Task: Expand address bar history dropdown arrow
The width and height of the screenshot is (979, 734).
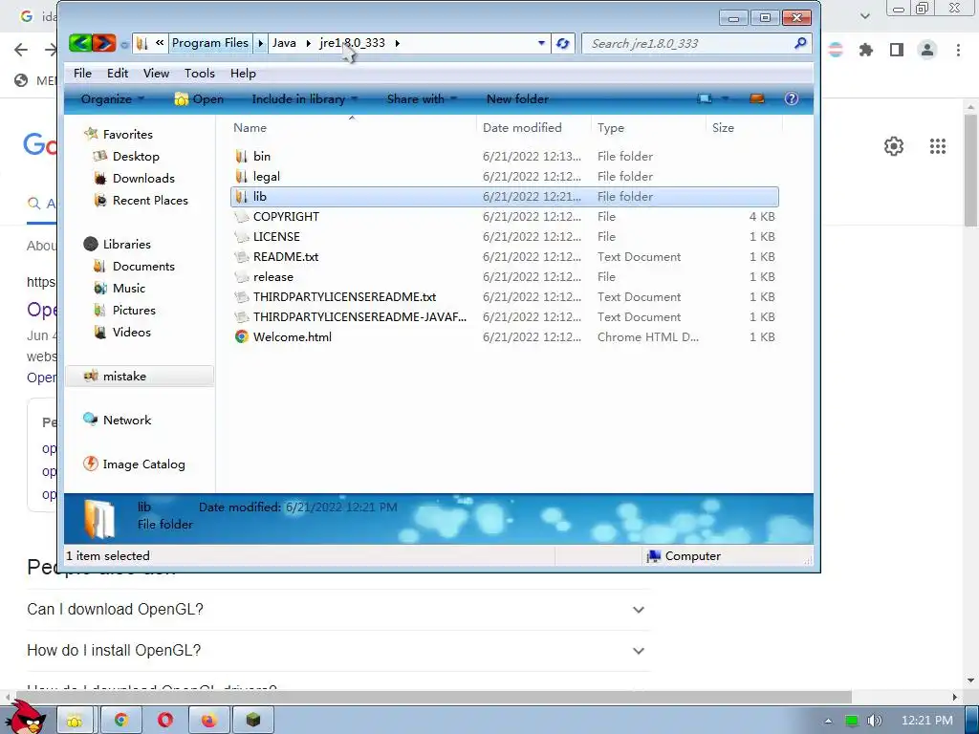Action: tap(541, 43)
